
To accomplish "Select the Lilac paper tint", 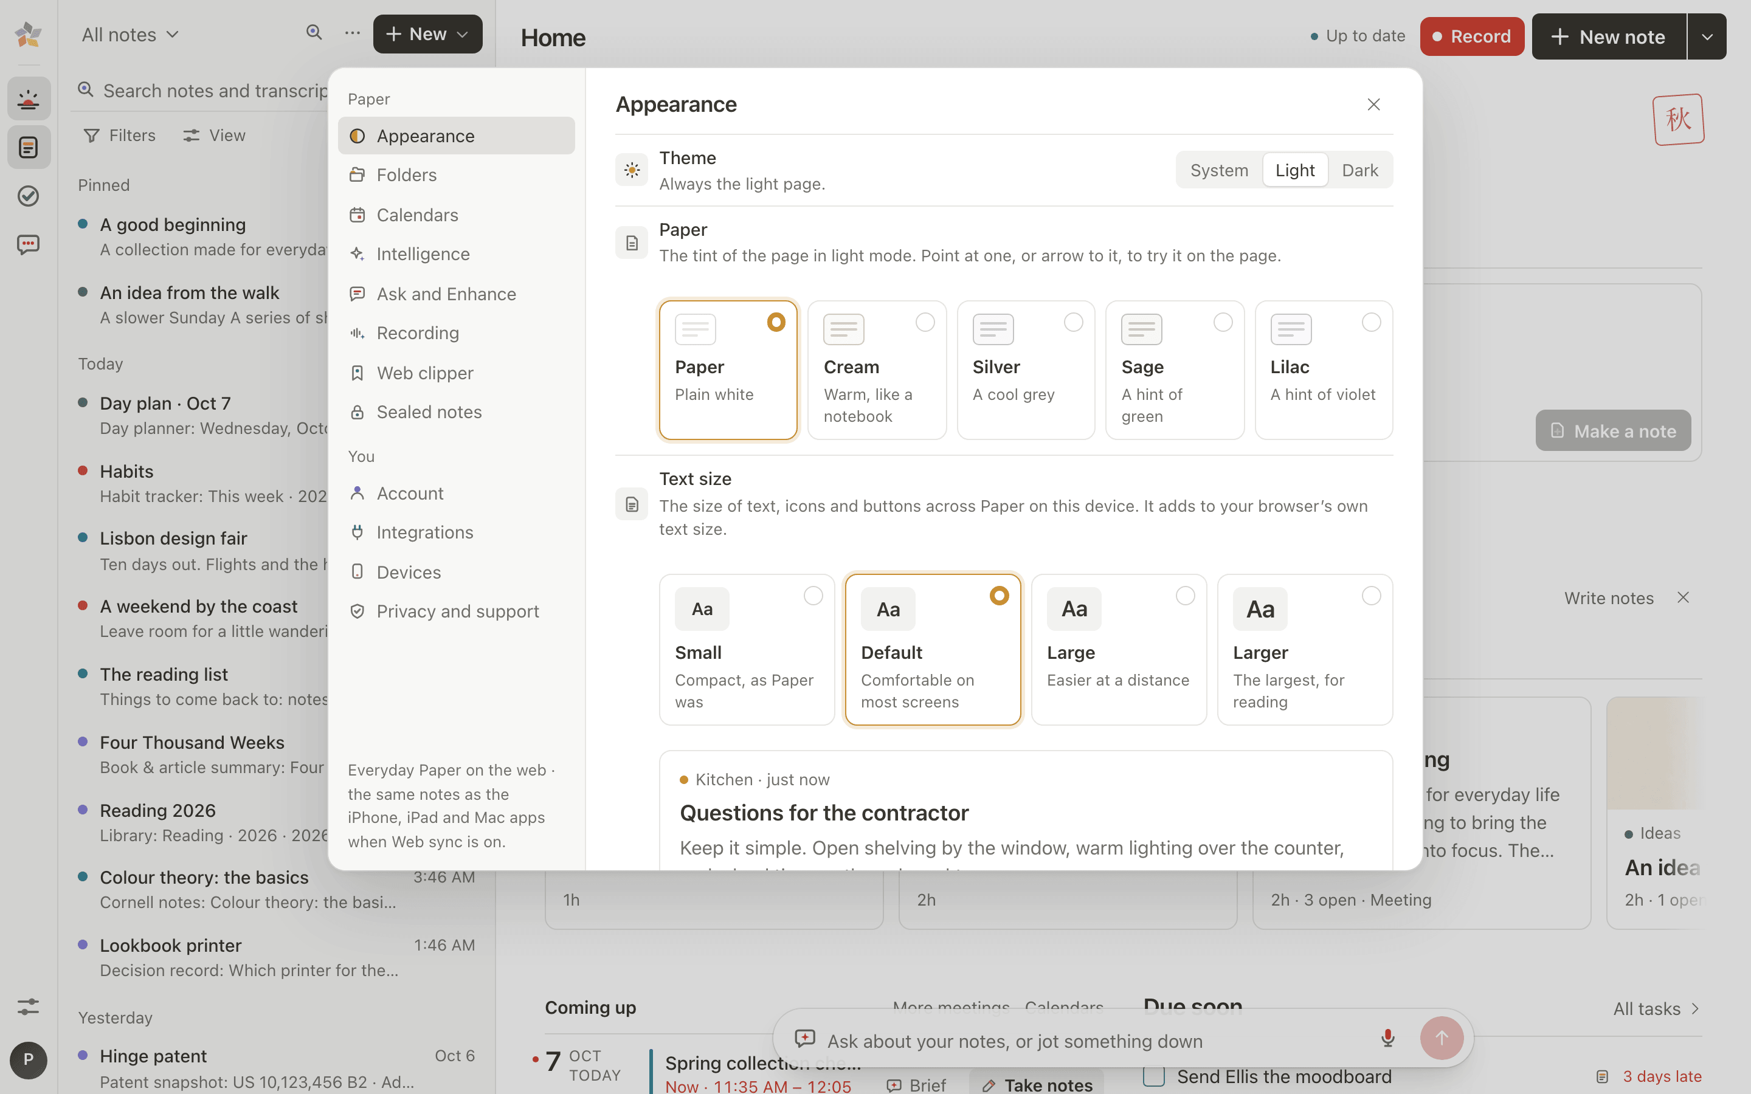I will [x=1324, y=370].
